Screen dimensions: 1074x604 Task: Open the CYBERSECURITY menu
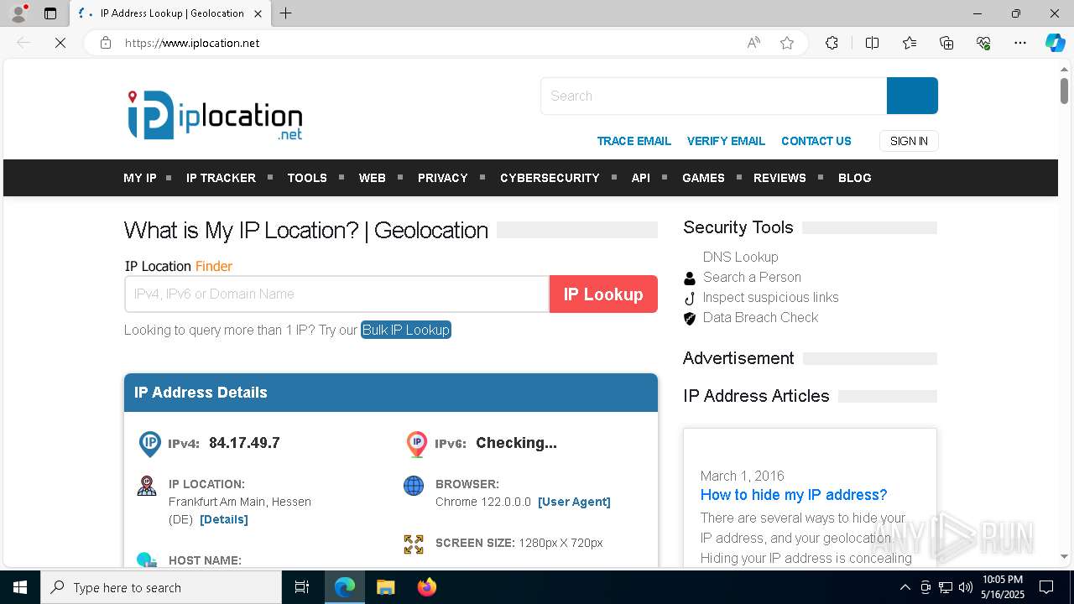click(550, 178)
